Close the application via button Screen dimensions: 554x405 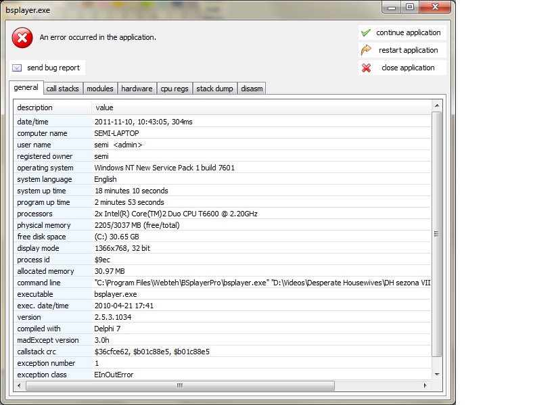coord(402,68)
